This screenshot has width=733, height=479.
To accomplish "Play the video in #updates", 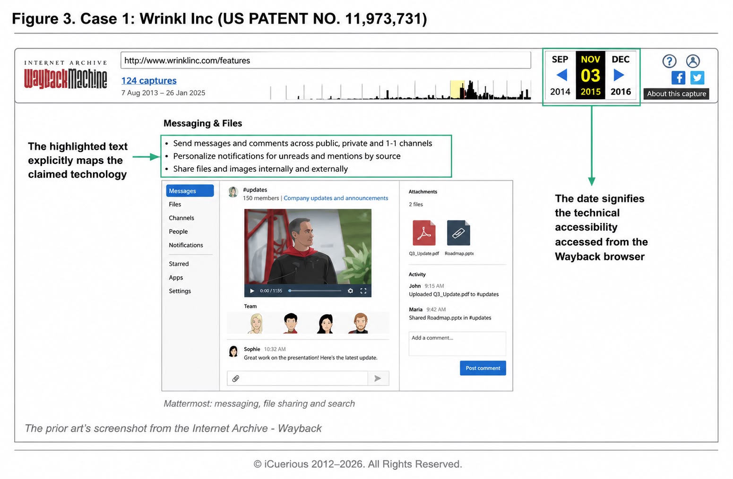I will coord(252,291).
